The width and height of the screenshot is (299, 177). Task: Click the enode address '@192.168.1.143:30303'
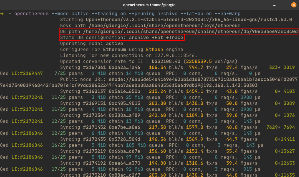click(229, 86)
